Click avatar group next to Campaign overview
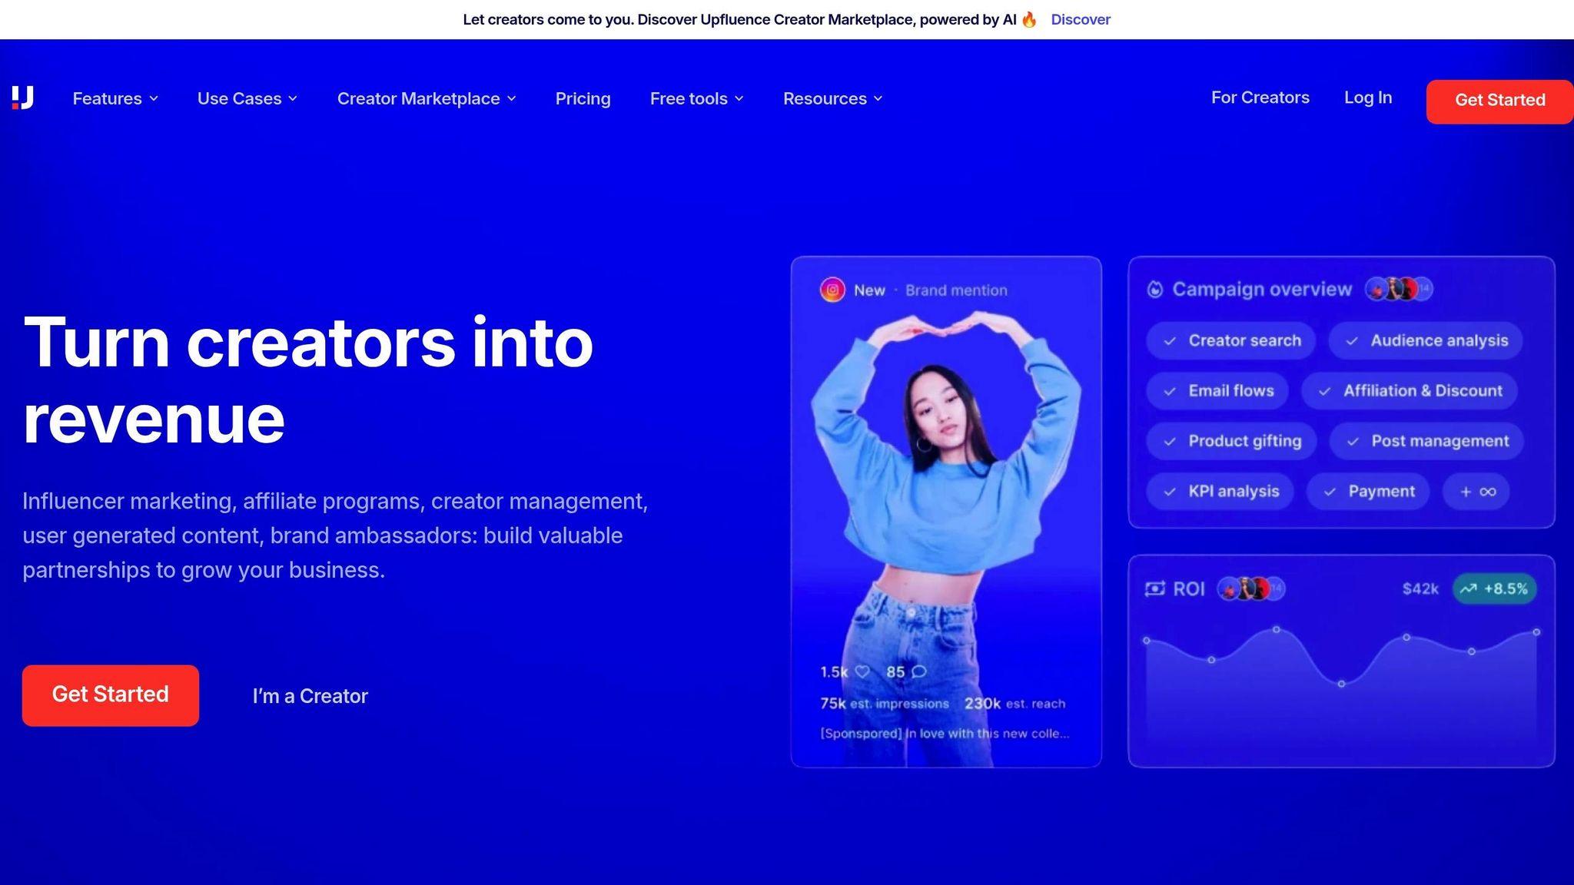The image size is (1574, 885). [x=1399, y=290]
